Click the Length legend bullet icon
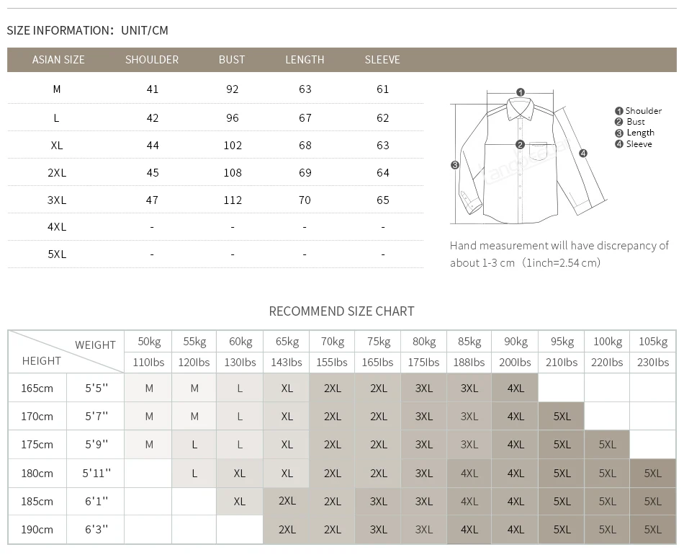 pos(619,133)
